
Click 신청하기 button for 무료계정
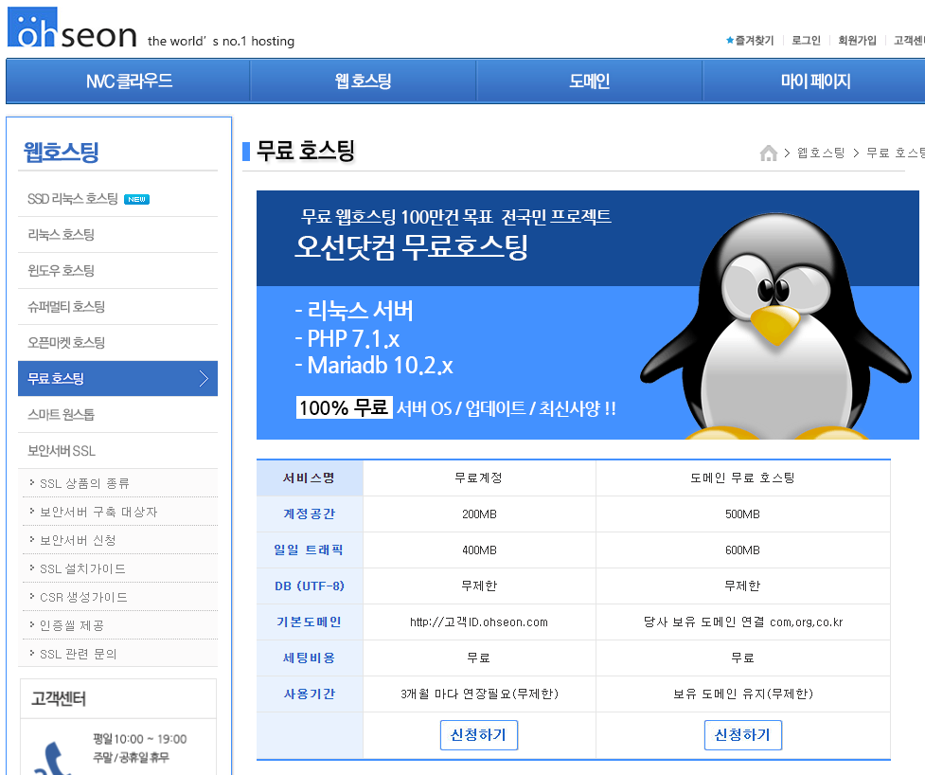coord(478,735)
